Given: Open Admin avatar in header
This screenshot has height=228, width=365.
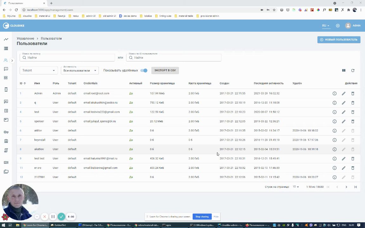Looking at the screenshot, I should [x=348, y=26].
